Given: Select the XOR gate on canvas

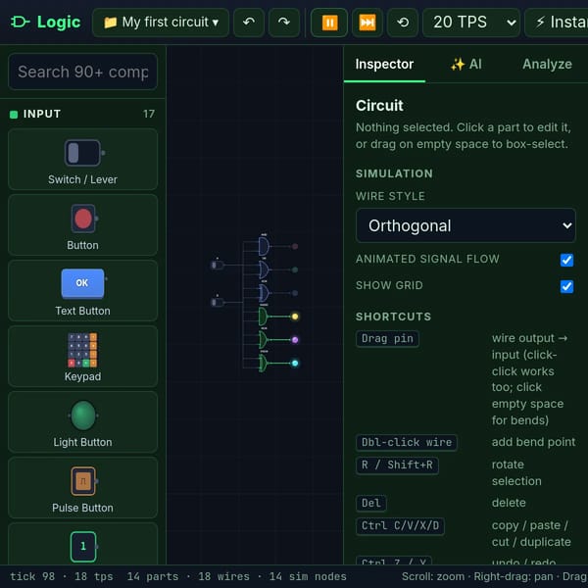Looking at the screenshot, I should coord(264,293).
